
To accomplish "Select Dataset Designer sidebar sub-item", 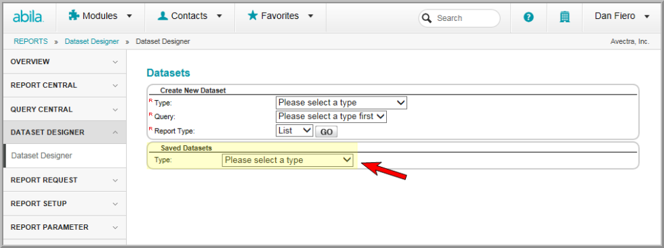I will (x=65, y=155).
